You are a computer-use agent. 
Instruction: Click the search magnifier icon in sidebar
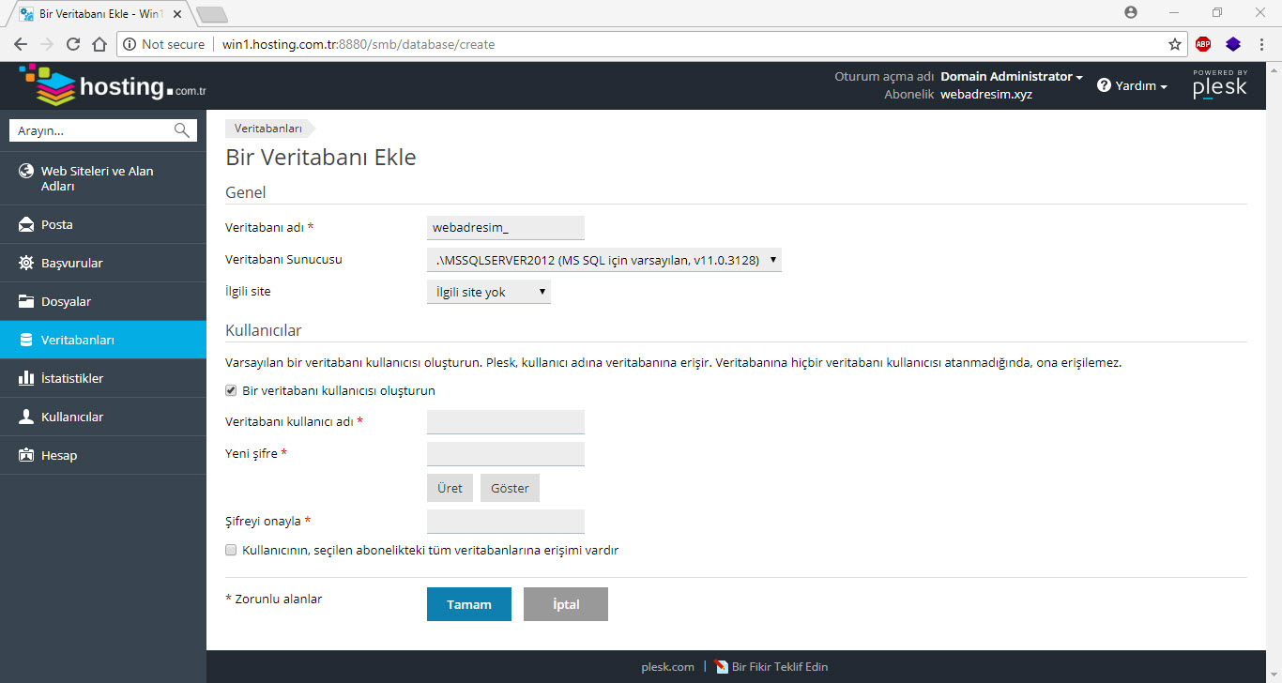[181, 129]
